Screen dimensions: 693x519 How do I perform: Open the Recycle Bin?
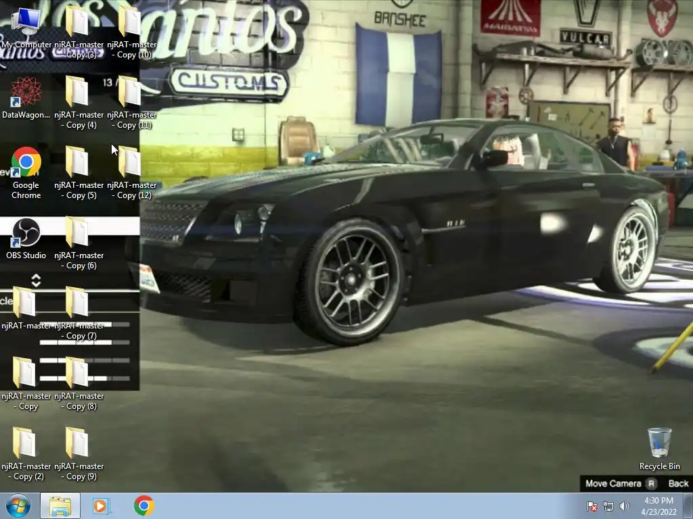point(659,449)
